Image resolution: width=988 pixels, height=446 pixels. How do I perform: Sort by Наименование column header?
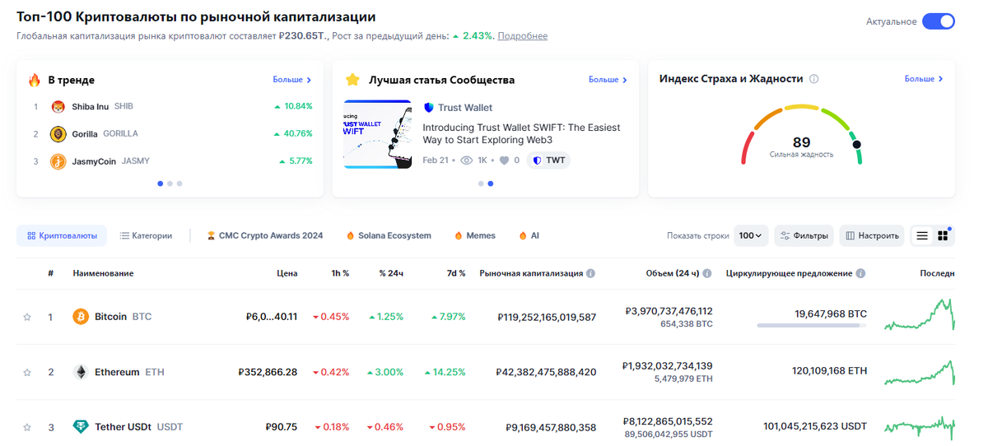click(x=103, y=273)
